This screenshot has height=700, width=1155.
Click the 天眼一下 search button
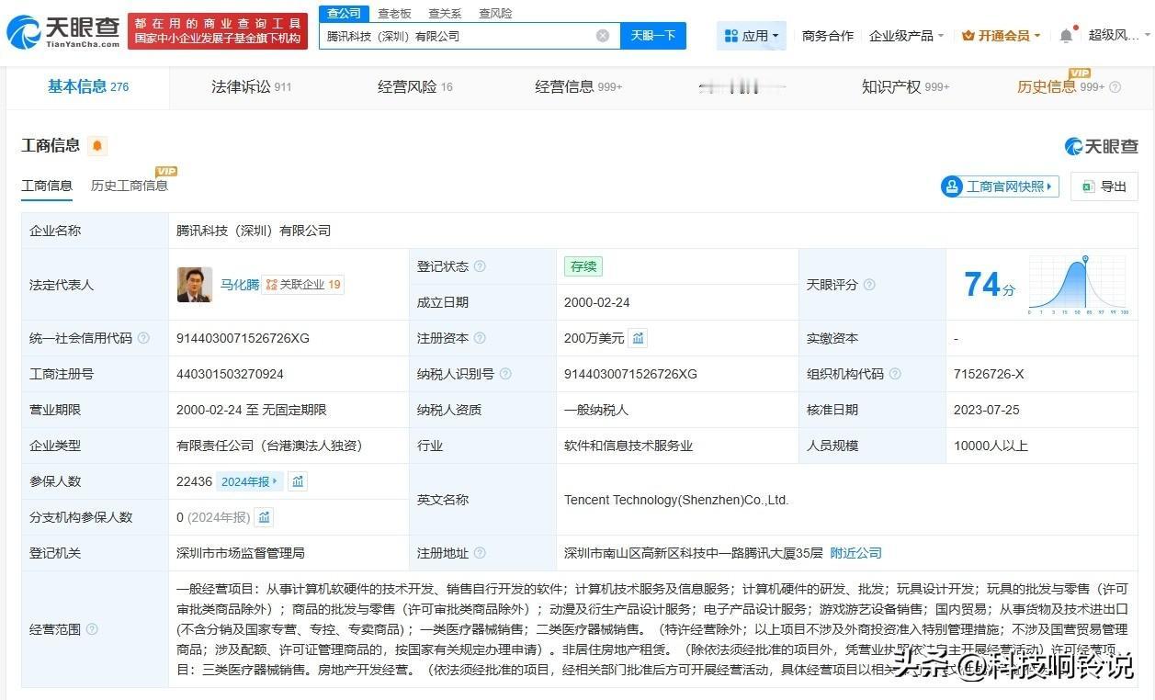pyautogui.click(x=653, y=36)
